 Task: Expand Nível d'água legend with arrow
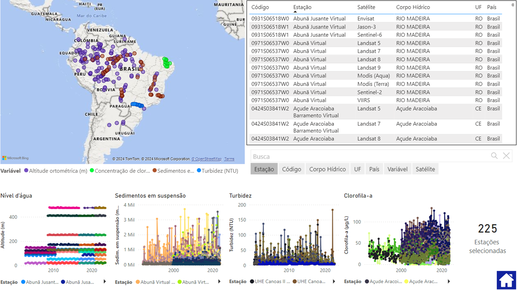coord(105,282)
